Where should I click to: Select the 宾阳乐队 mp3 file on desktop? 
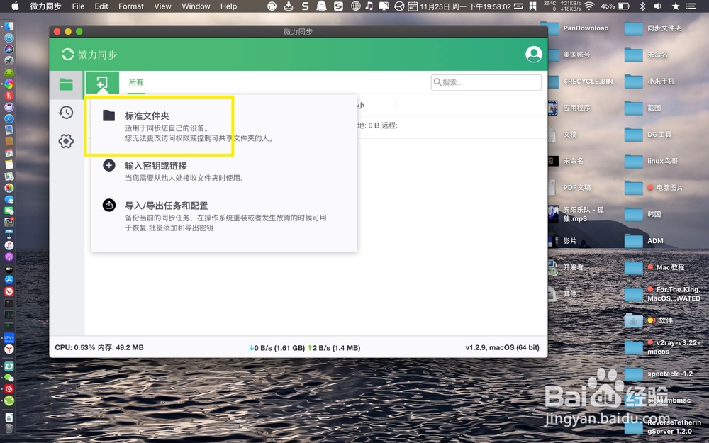coord(582,214)
